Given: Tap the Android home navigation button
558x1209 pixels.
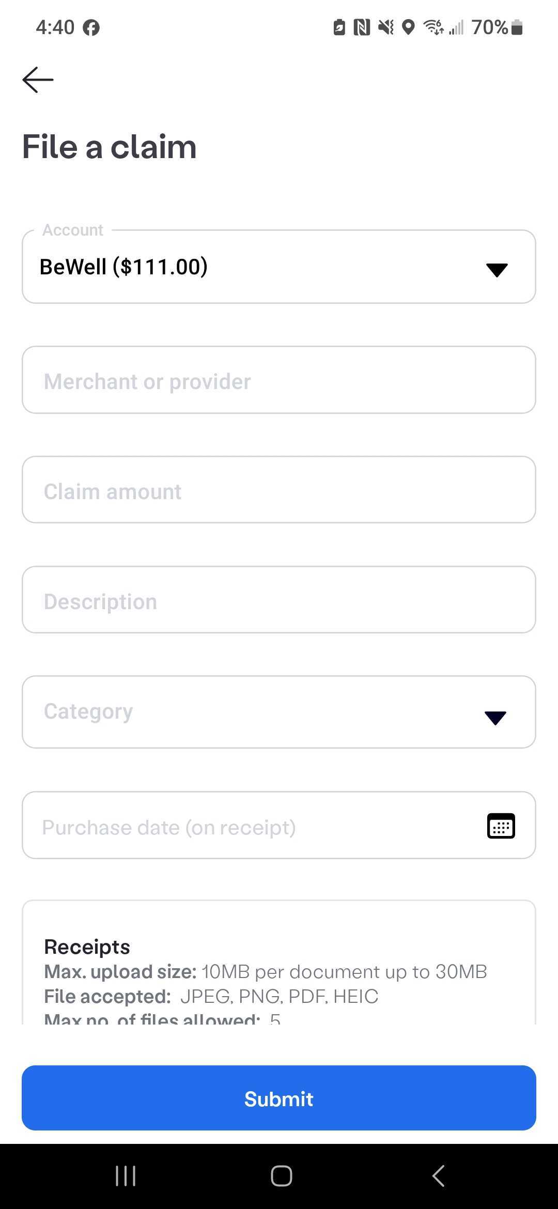Looking at the screenshot, I should (x=281, y=1176).
